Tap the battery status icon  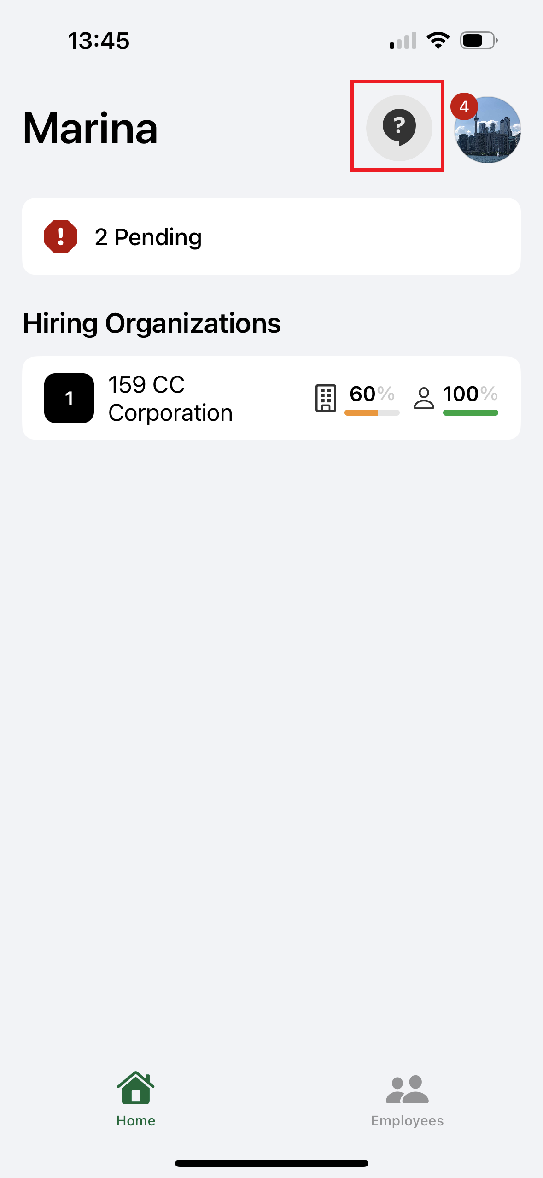pos(479,41)
